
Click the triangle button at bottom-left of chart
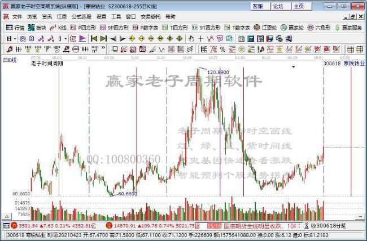click(x=7, y=216)
